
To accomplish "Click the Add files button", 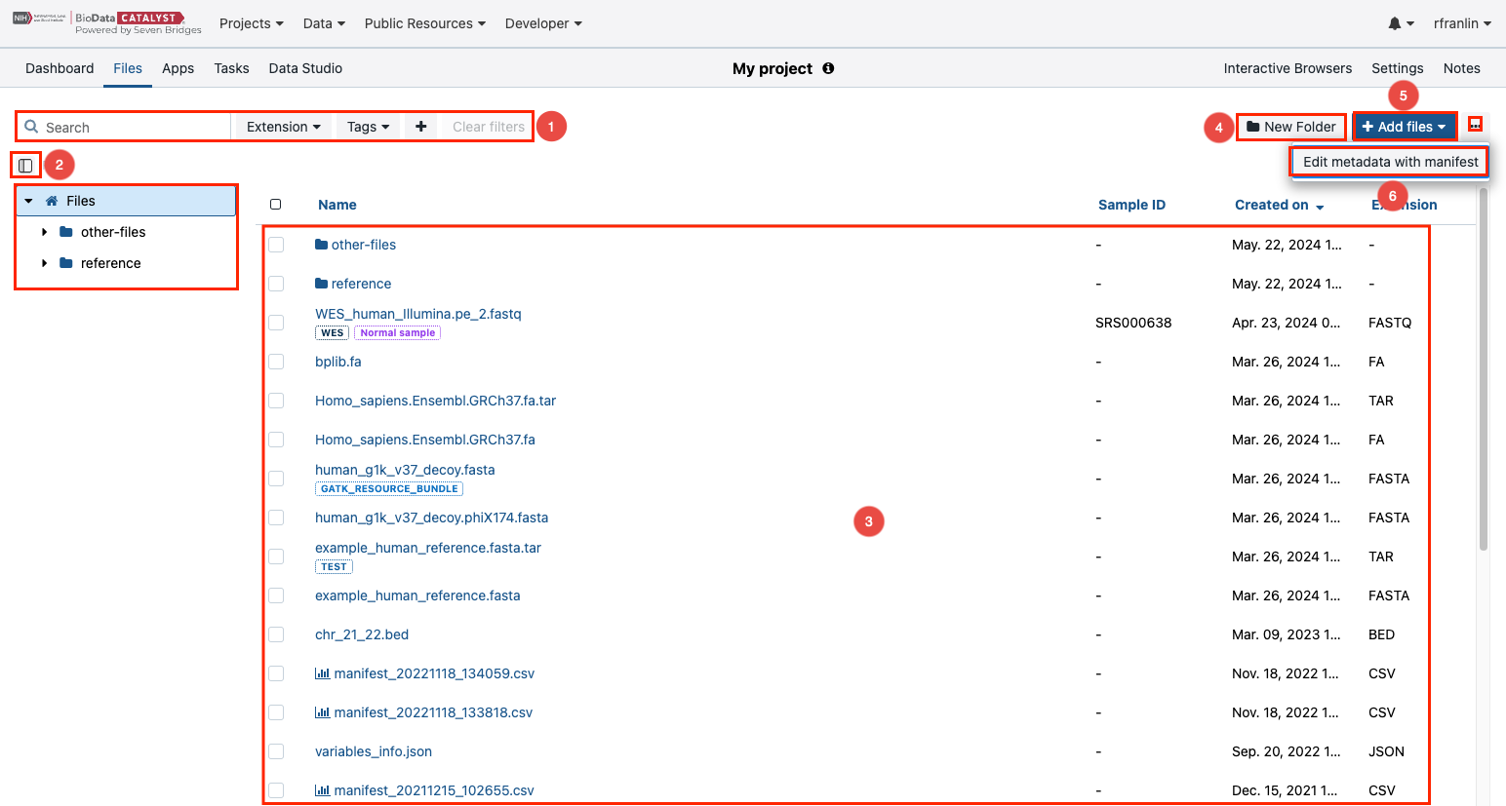I will [1405, 127].
